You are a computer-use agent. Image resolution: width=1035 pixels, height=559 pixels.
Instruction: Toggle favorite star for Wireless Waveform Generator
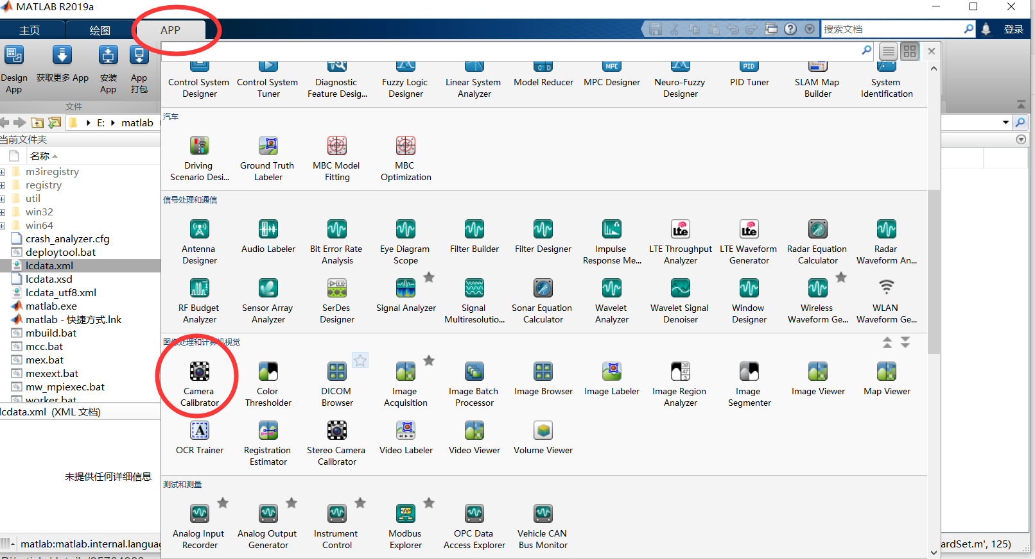click(x=841, y=277)
